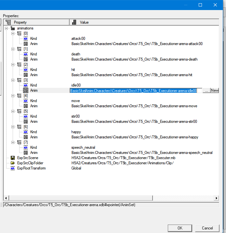Click the 'ab' icon for Kind speech_neutral
The image size is (226, 233).
point(26,147)
